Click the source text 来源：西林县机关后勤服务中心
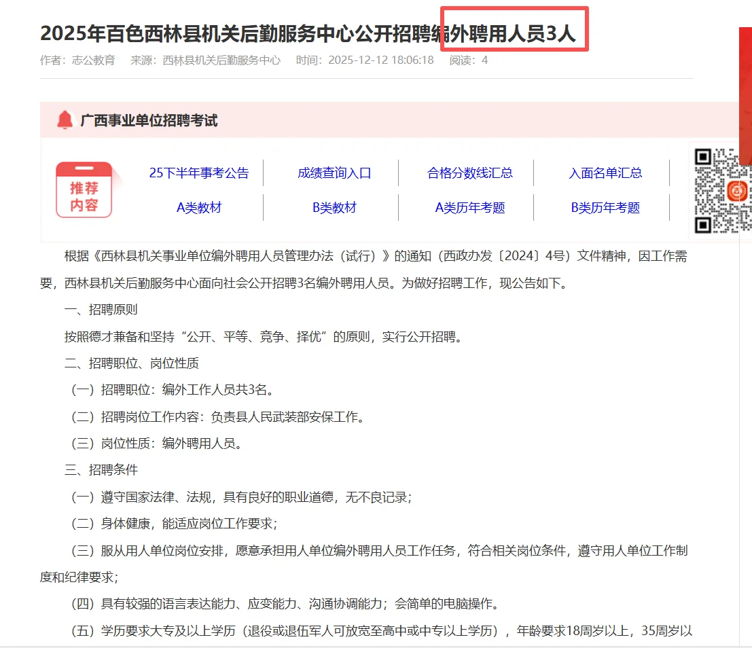752x648 pixels. 205,60
